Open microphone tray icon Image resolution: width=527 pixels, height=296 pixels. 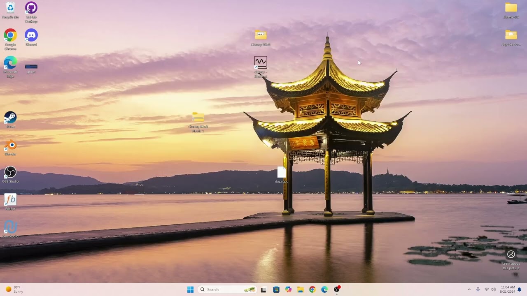(478, 289)
